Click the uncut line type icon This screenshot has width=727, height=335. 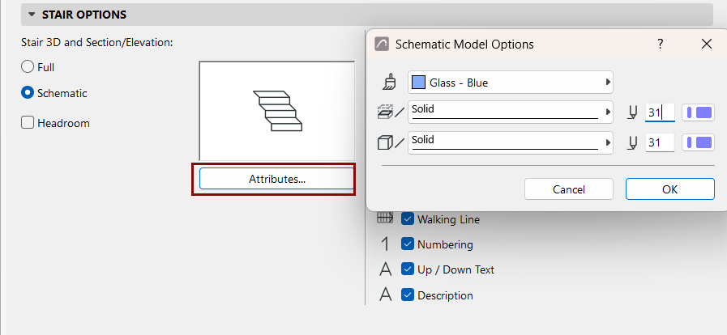coord(391,143)
